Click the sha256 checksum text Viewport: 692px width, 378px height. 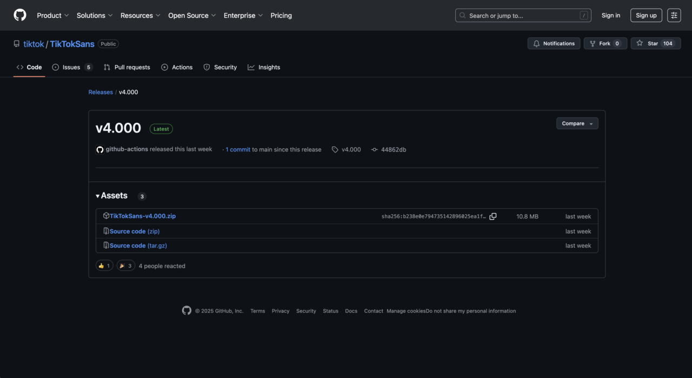click(x=434, y=216)
